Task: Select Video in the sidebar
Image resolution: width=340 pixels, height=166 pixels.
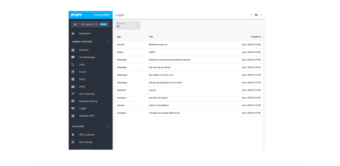Action: (82, 86)
